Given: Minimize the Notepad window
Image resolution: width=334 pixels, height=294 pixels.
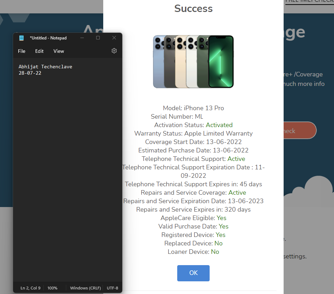Looking at the screenshot, I should pyautogui.click(x=82, y=38).
